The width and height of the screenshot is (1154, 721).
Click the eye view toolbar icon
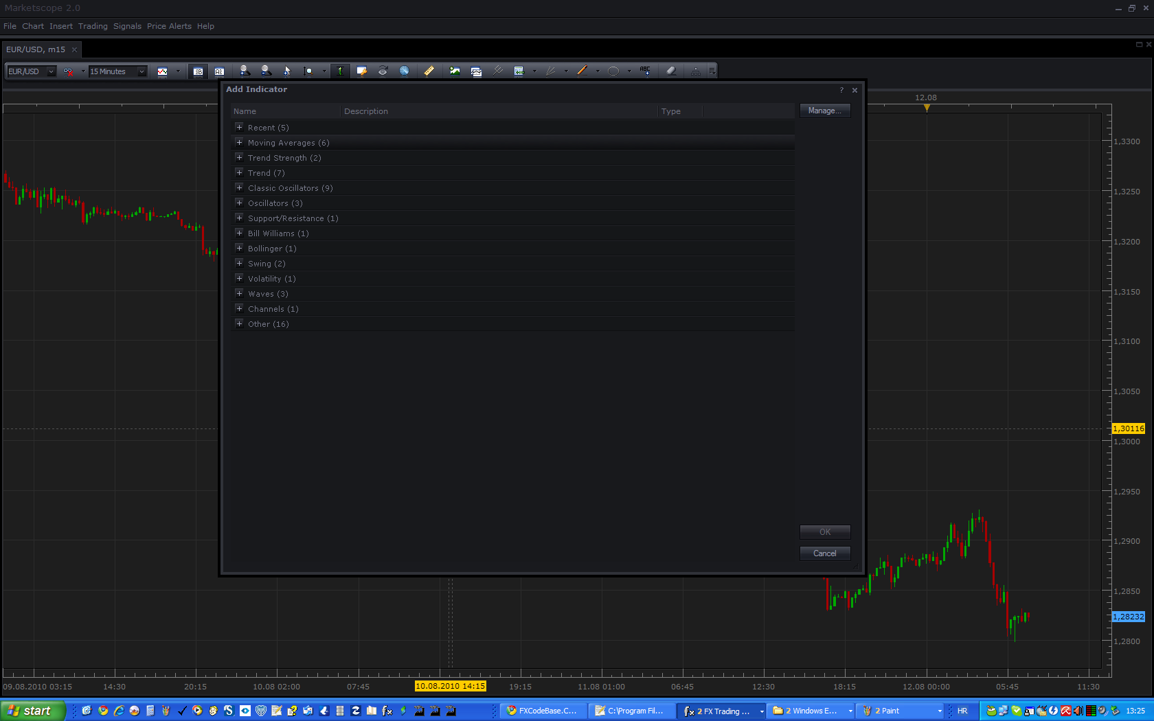point(383,71)
